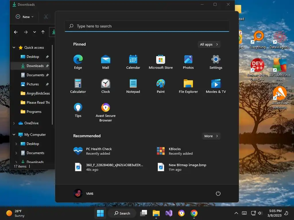This screenshot has height=220, width=294.
Task: Open the network tray icon
Action: [x=253, y=213]
